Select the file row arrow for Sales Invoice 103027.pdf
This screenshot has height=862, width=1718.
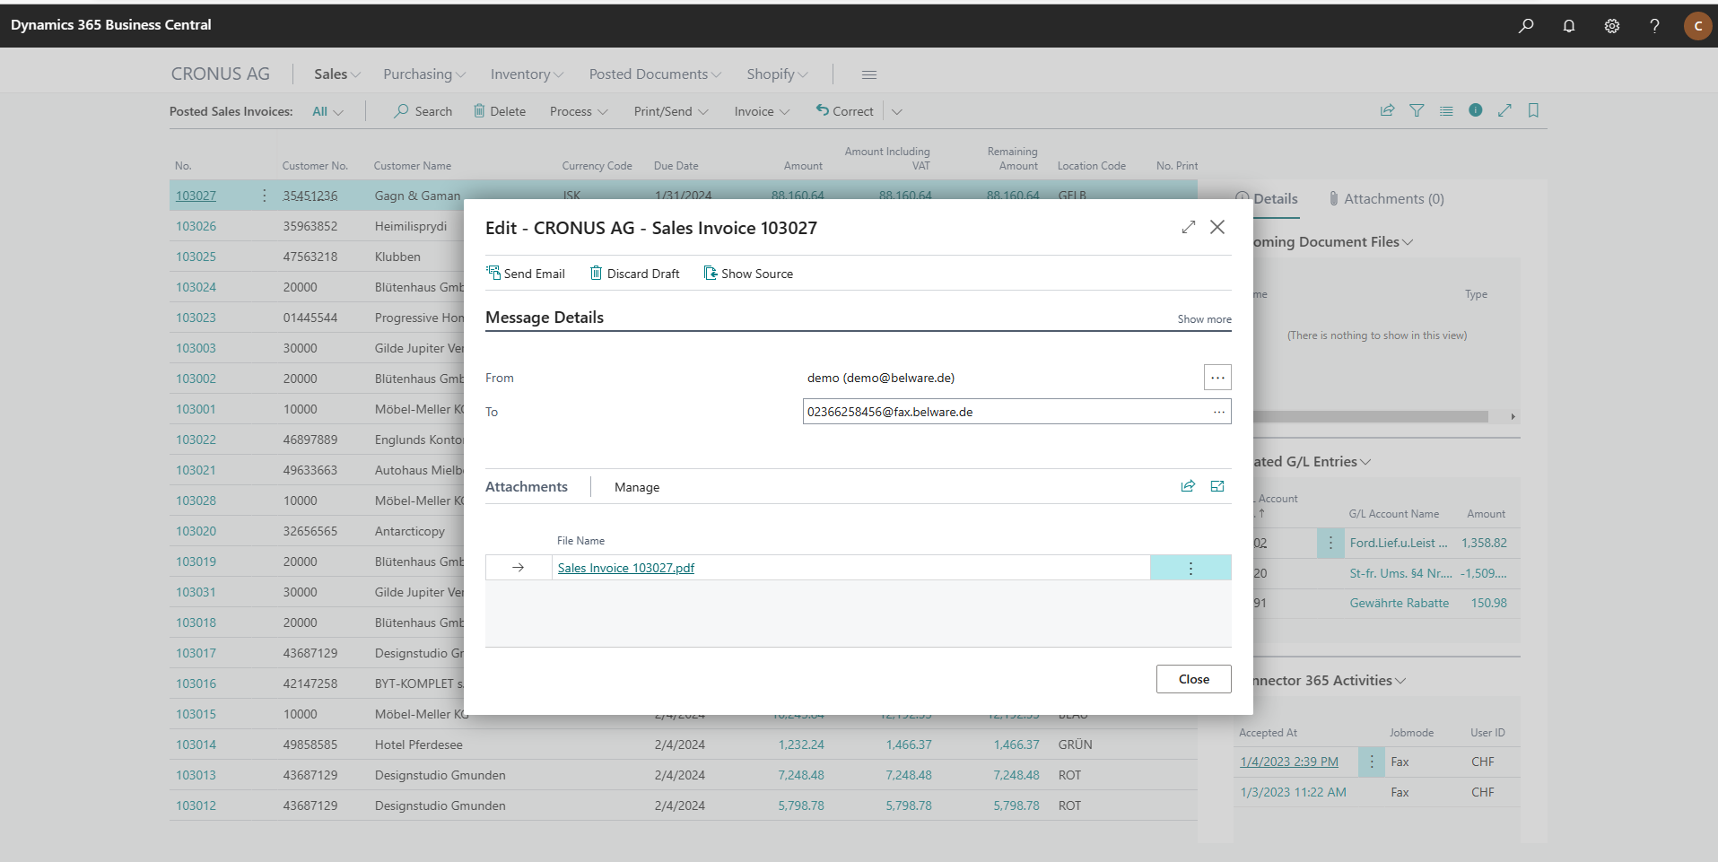(518, 568)
